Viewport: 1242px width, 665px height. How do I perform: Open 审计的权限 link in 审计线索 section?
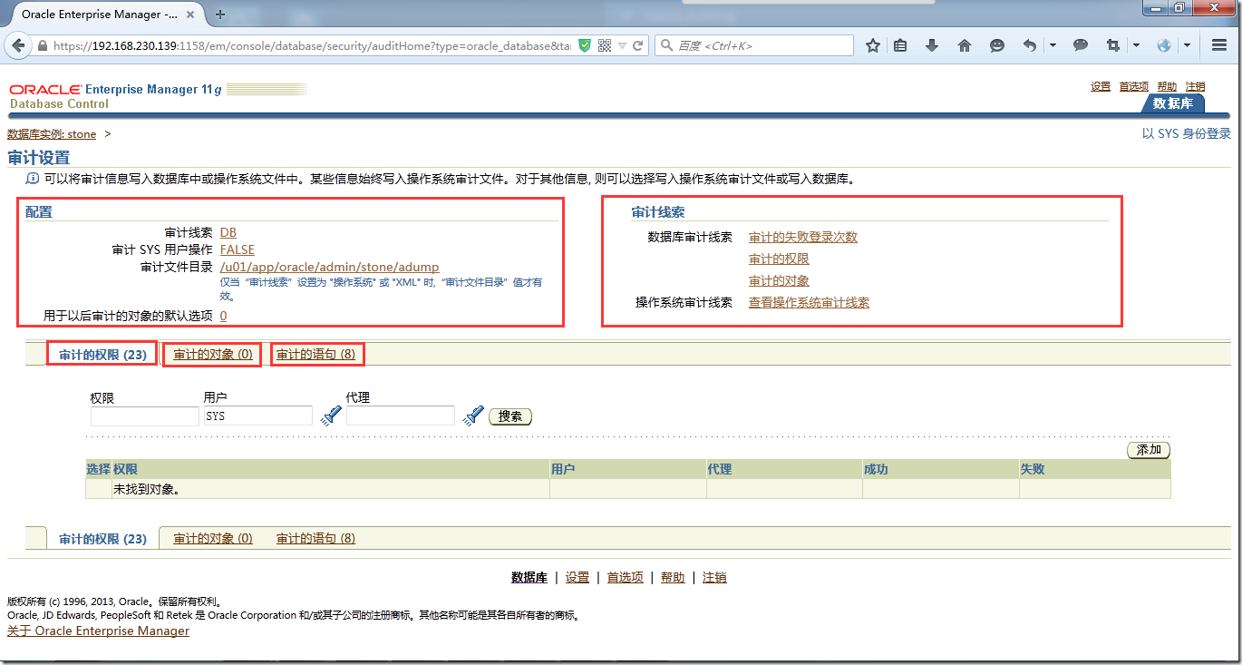pyautogui.click(x=779, y=259)
